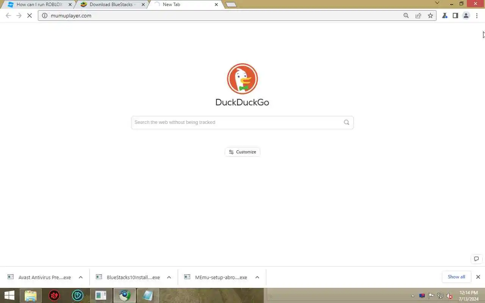Click the browser forward arrow
This screenshot has width=485, height=303.
click(x=19, y=16)
